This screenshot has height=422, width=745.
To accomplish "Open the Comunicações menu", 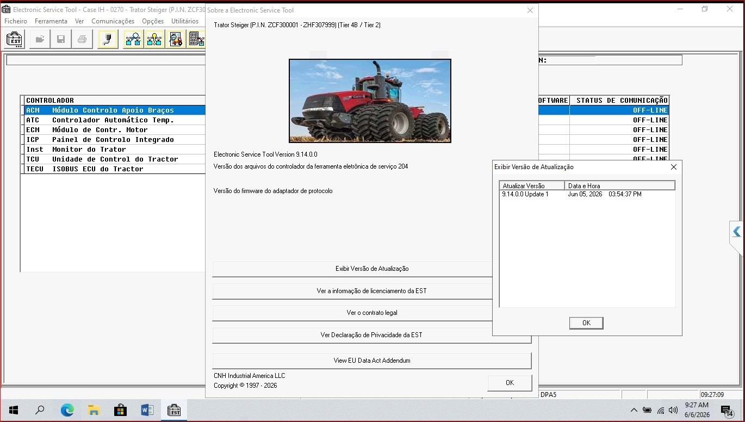I will [x=113, y=21].
